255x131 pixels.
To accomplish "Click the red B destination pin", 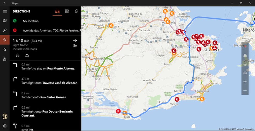I will (118, 111).
